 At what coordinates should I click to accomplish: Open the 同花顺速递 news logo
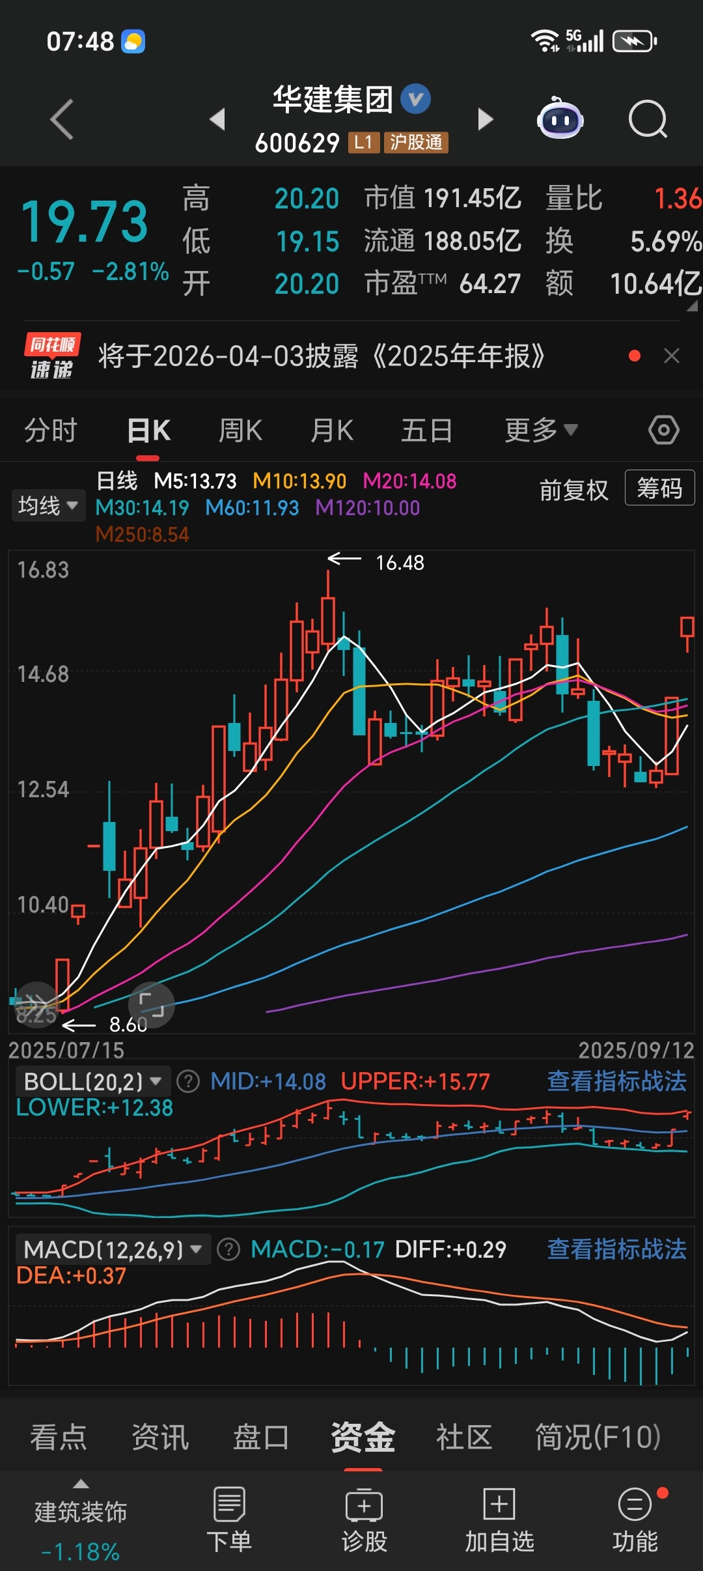point(52,356)
